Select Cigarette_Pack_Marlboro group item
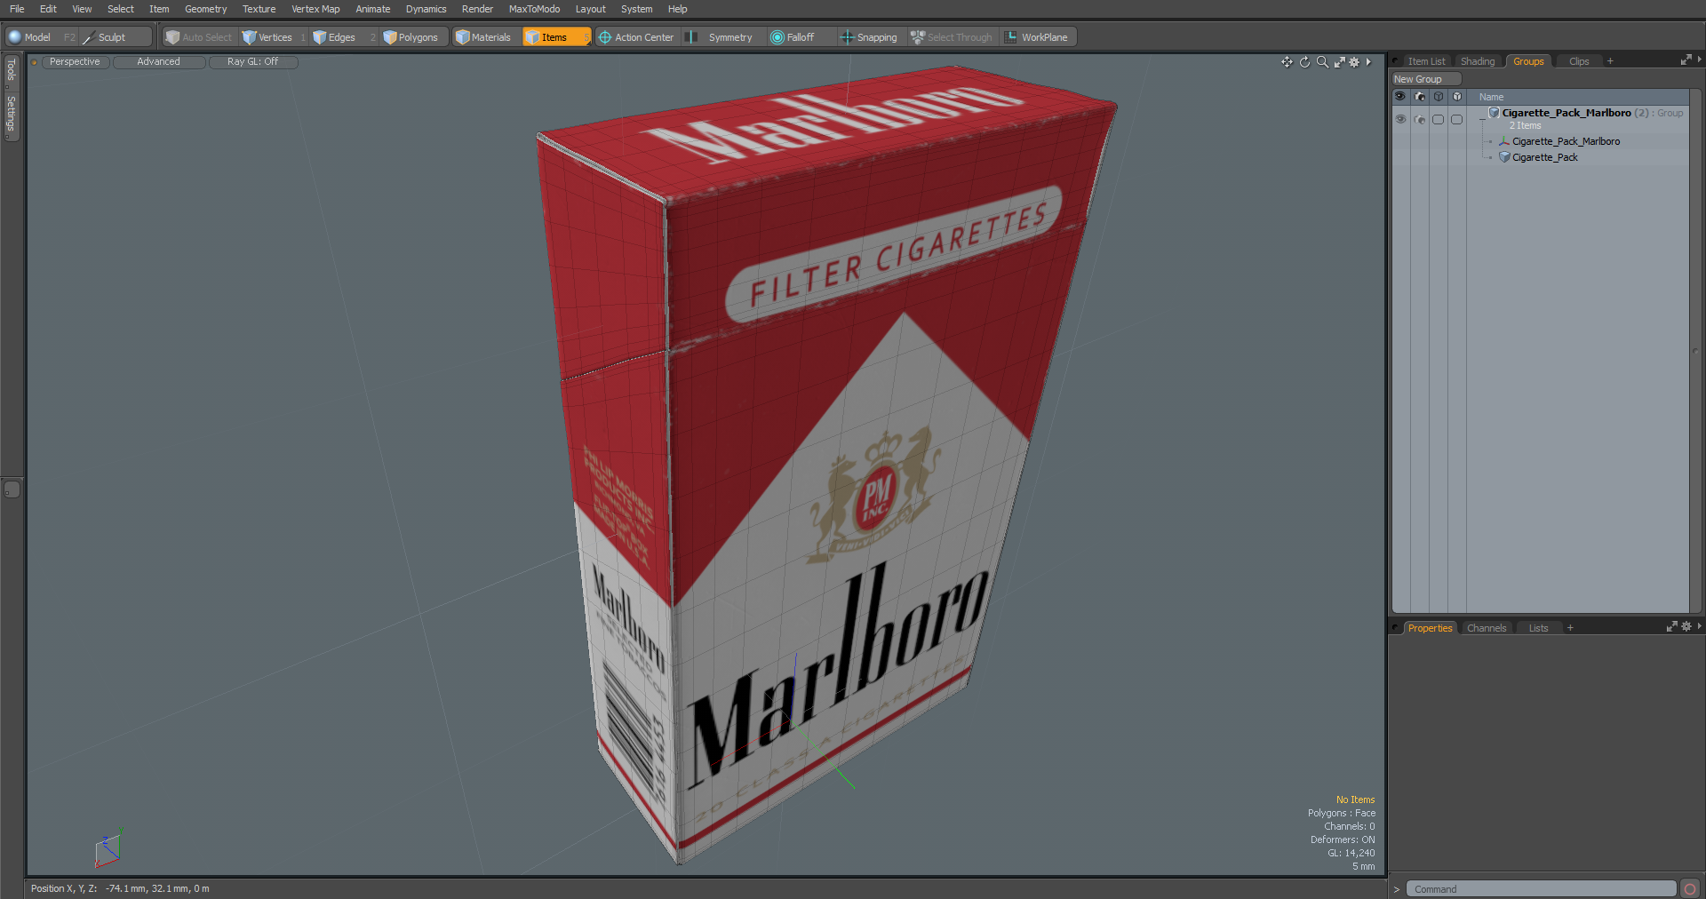 click(x=1566, y=113)
